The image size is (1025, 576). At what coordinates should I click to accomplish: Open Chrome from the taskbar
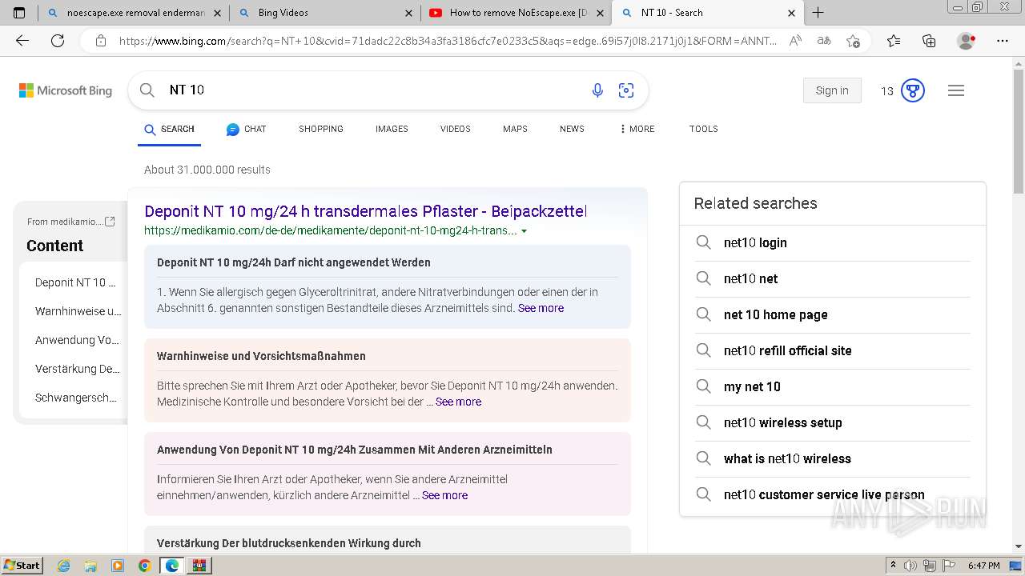tap(144, 566)
